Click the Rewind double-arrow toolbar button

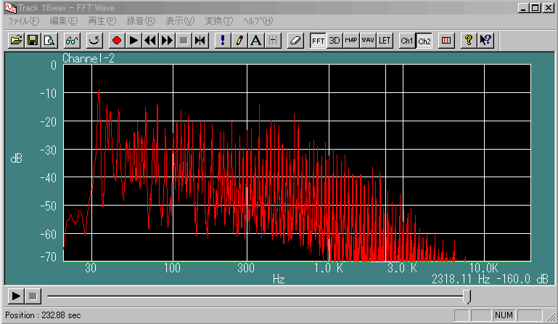tap(149, 41)
